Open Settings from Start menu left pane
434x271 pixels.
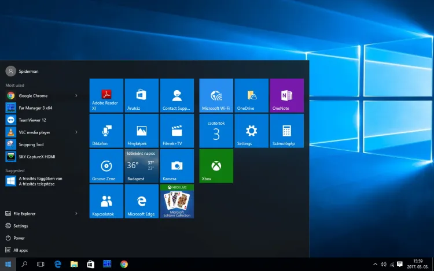coord(20,226)
